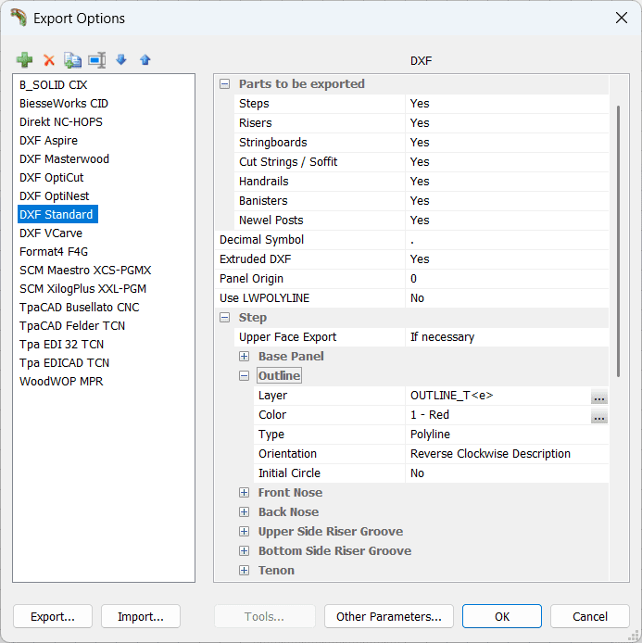Click the Yes value for Risers

point(507,123)
